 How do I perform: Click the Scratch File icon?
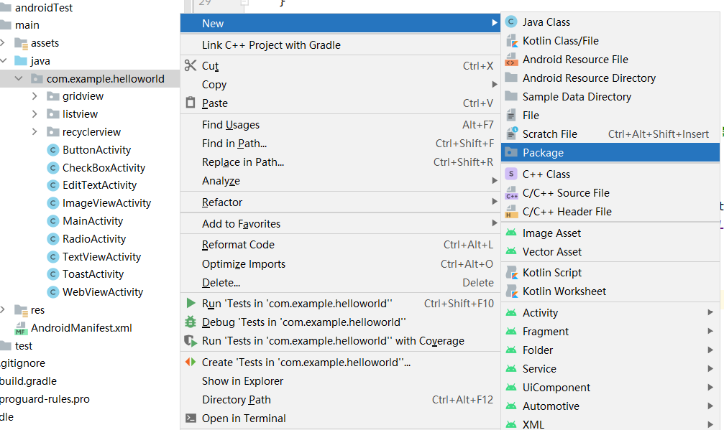click(x=511, y=134)
